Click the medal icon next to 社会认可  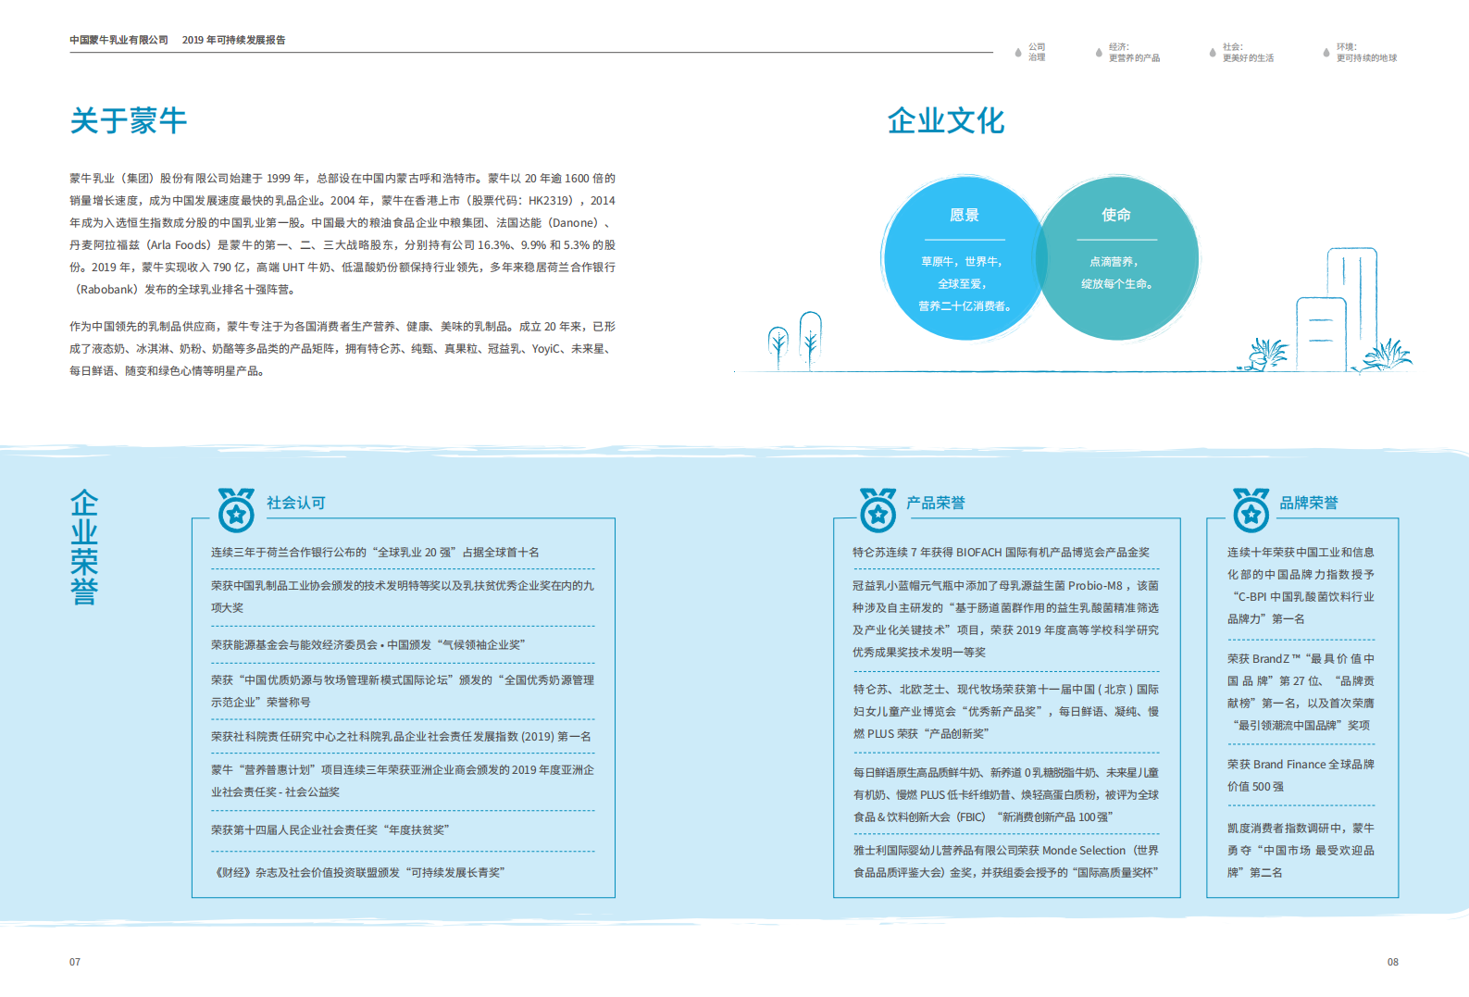point(236,510)
